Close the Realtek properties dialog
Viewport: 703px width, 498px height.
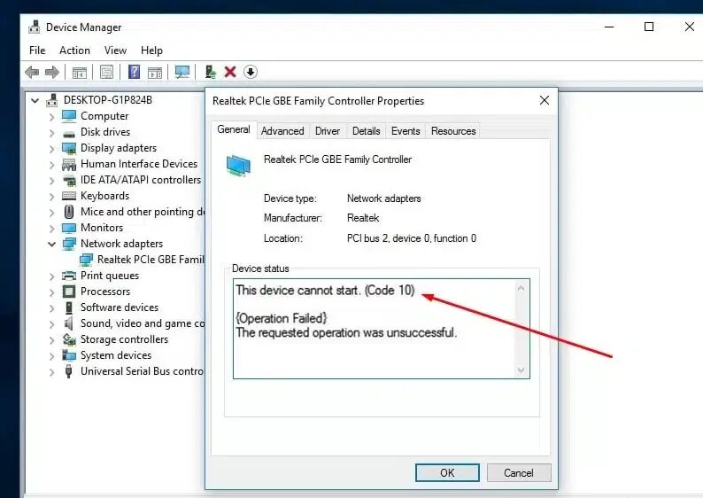tap(545, 100)
